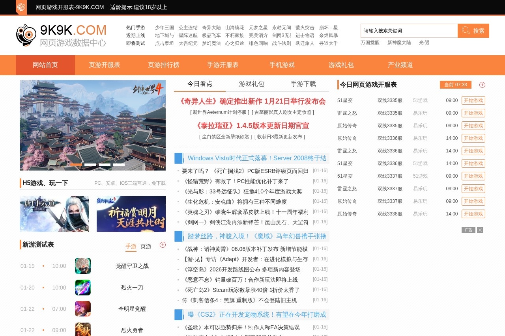The height and width of the screenshot is (336, 505).
Task: Switch to 今日看点 tab
Action: [x=200, y=84]
